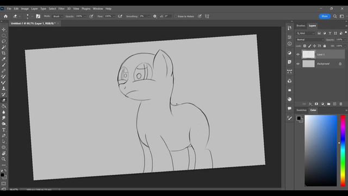This screenshot has width=348, height=196.
Task: Open the layer Fill dropdown arrow
Action: click(x=345, y=46)
